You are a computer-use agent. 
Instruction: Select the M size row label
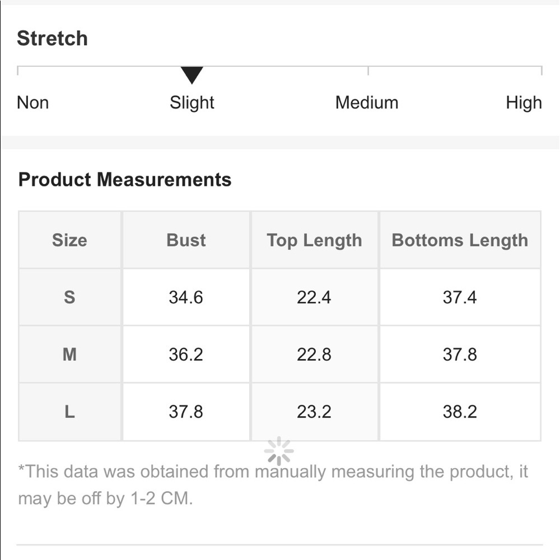coord(69,354)
